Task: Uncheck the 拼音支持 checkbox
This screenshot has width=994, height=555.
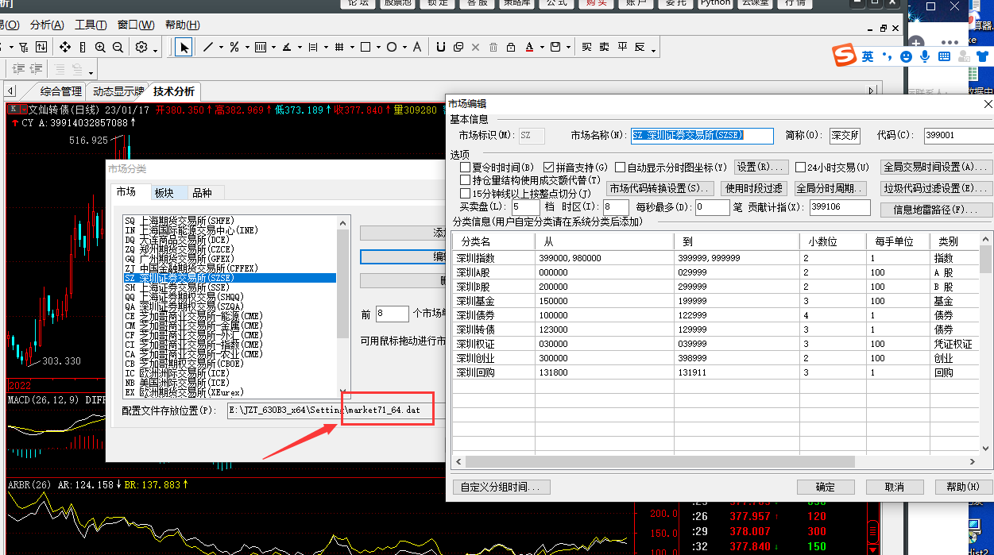Action: (x=548, y=168)
